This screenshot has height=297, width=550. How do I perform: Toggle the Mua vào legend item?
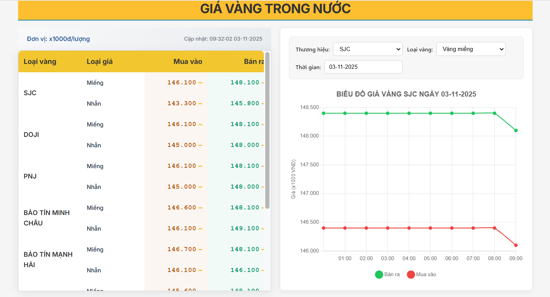click(x=422, y=274)
